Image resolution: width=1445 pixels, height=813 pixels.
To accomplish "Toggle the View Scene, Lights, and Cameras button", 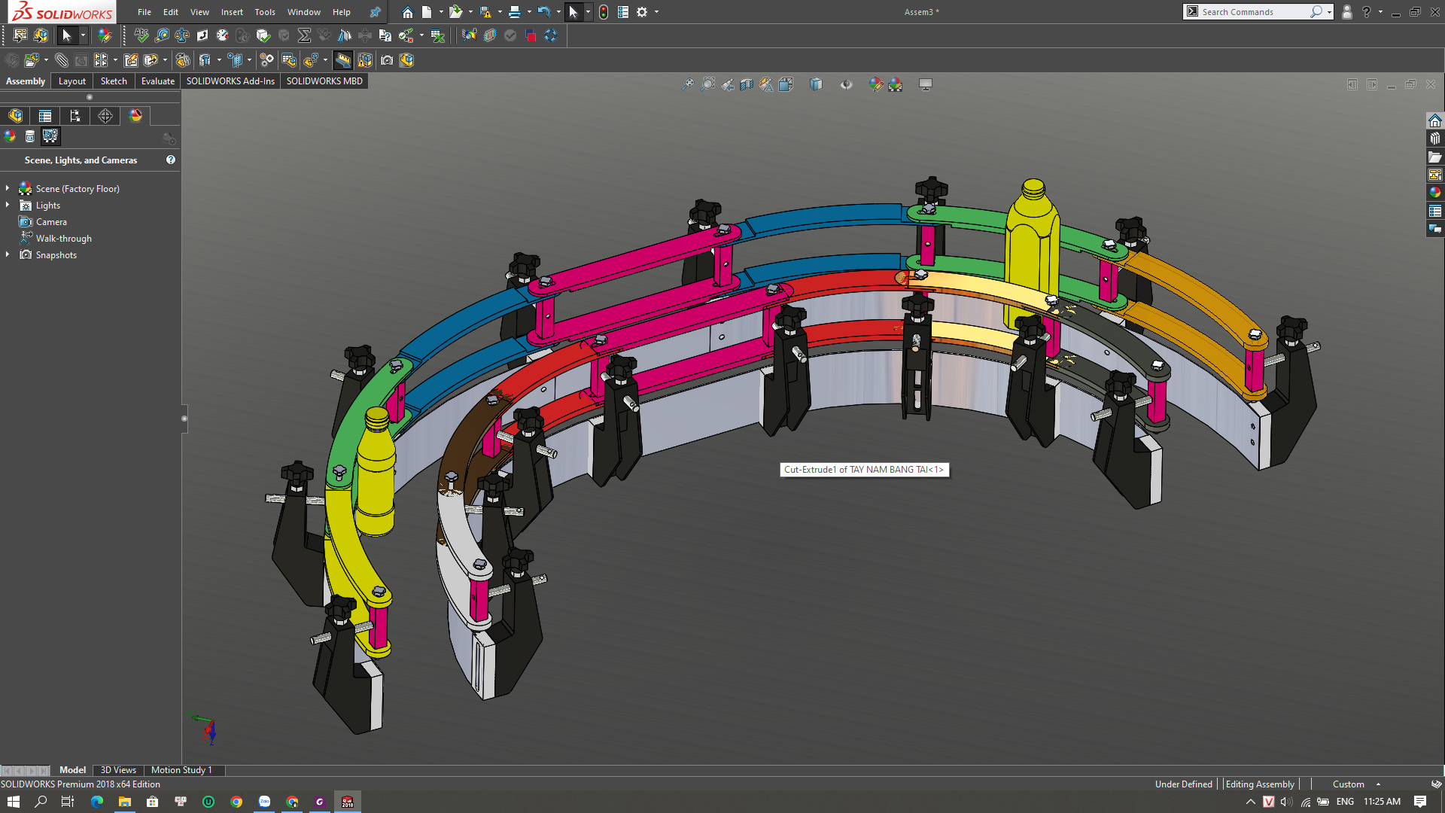I will tap(50, 136).
